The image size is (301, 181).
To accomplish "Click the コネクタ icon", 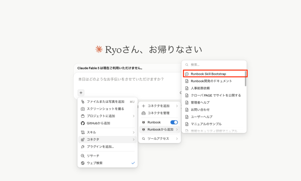I will coord(83,140).
